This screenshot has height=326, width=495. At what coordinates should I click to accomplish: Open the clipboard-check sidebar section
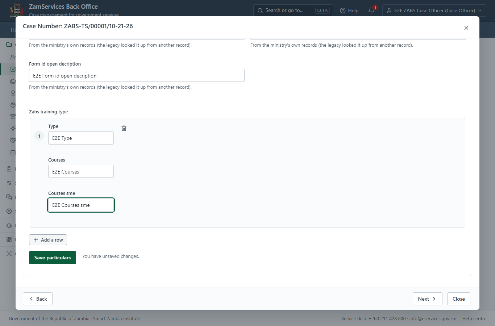click(x=9, y=169)
